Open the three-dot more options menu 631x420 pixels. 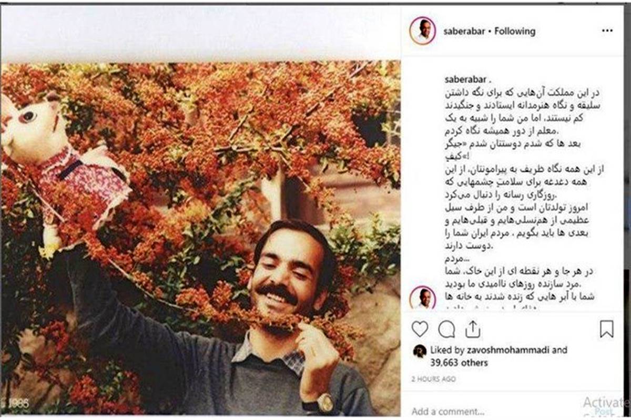pyautogui.click(x=607, y=31)
